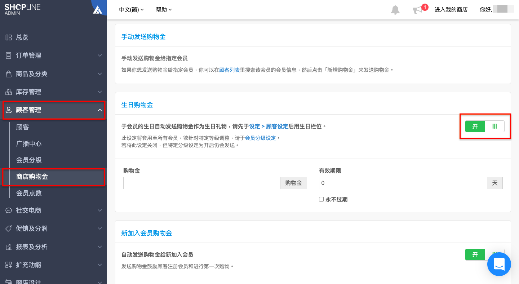This screenshot has height=284, width=519.
Task: Open the 顾客列表 link
Action: tap(230, 70)
